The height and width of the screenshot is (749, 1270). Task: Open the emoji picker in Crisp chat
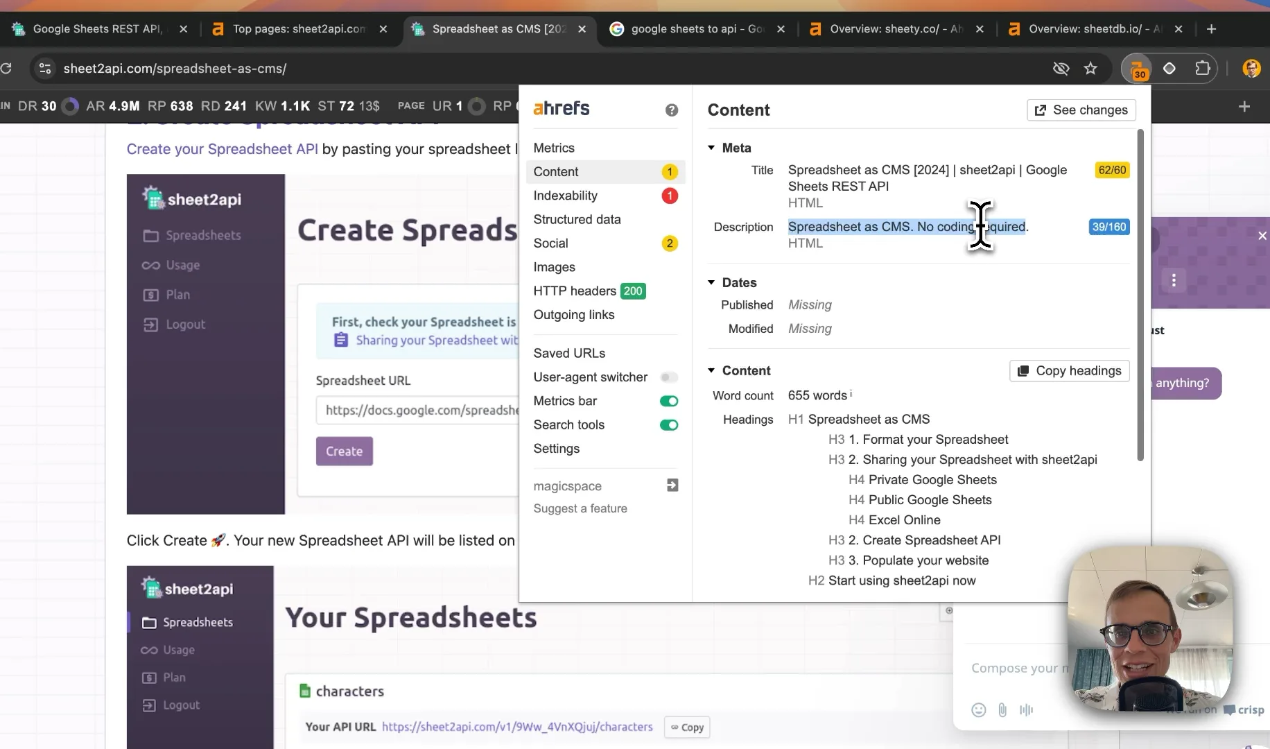(x=978, y=709)
